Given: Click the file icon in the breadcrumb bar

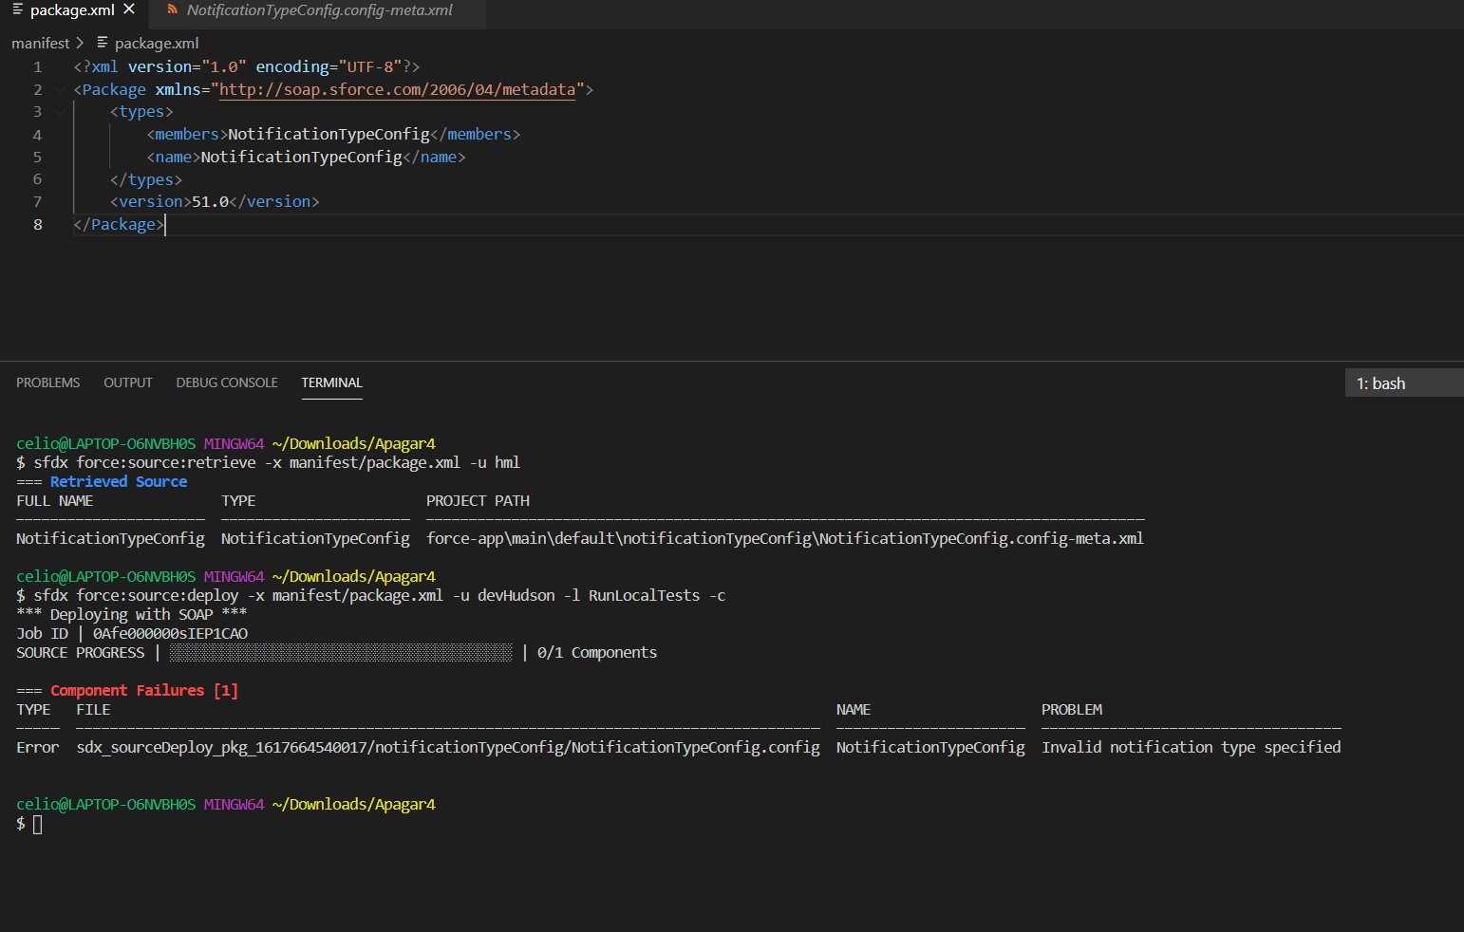Looking at the screenshot, I should pos(103,43).
